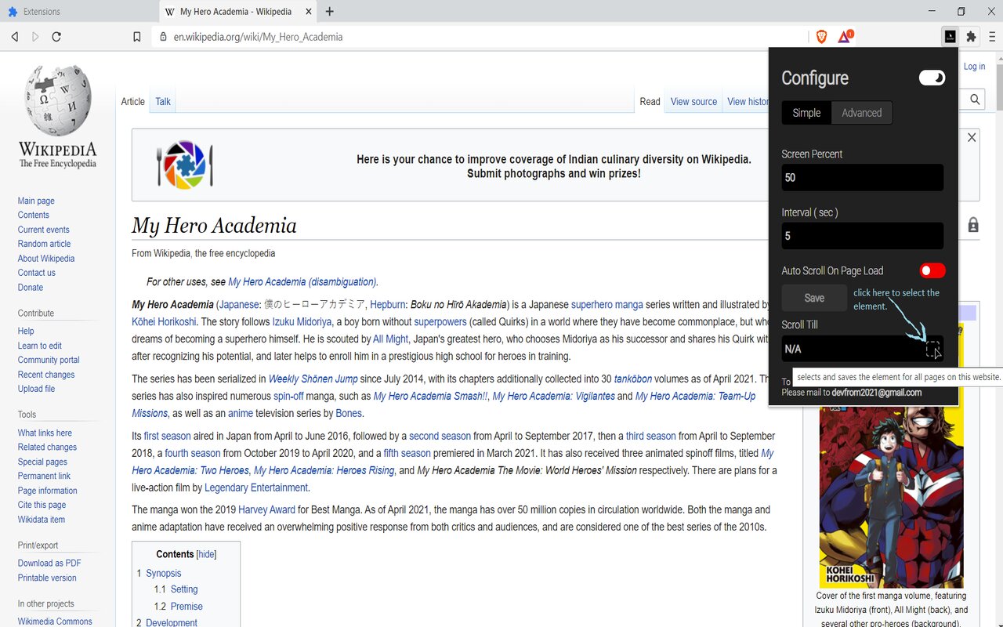Open Main page sidebar link
Screen dimensions: 1003x627
[36, 201]
